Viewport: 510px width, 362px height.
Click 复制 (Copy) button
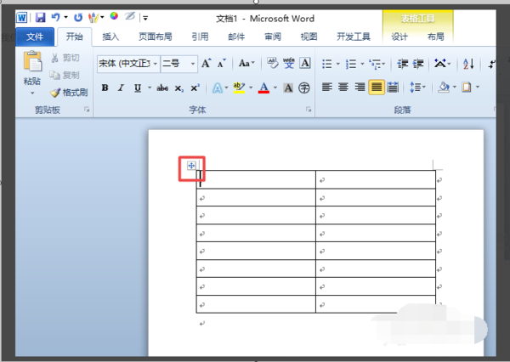tap(65, 75)
